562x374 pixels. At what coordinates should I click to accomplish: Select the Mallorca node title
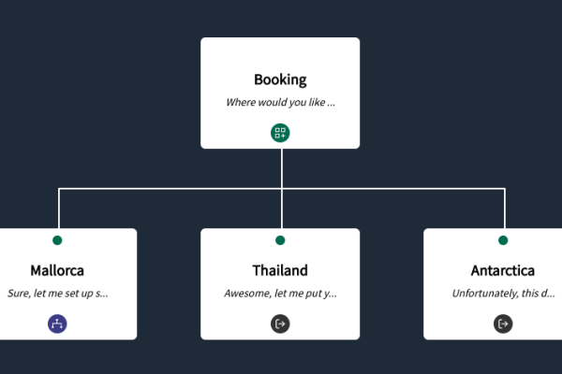pos(57,270)
